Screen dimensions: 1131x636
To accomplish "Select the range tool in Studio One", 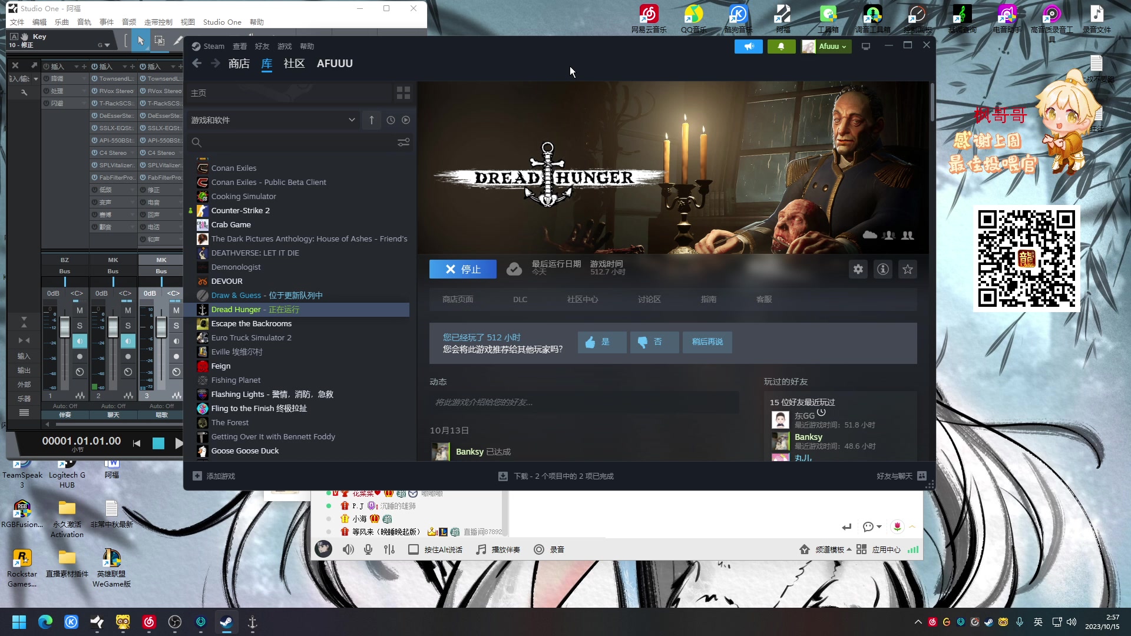I will point(160,41).
